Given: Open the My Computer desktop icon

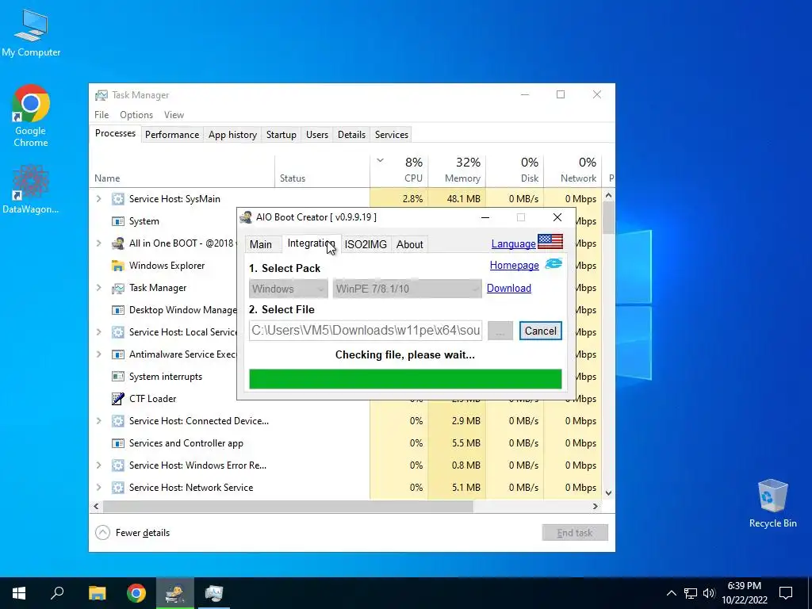Looking at the screenshot, I should tap(31, 32).
